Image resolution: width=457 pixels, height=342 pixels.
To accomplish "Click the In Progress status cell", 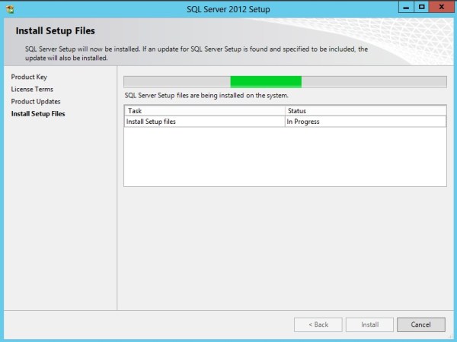I will [365, 122].
